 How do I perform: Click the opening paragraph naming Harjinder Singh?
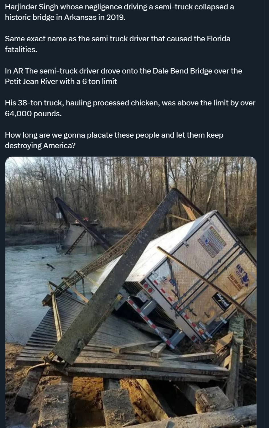[119, 7]
